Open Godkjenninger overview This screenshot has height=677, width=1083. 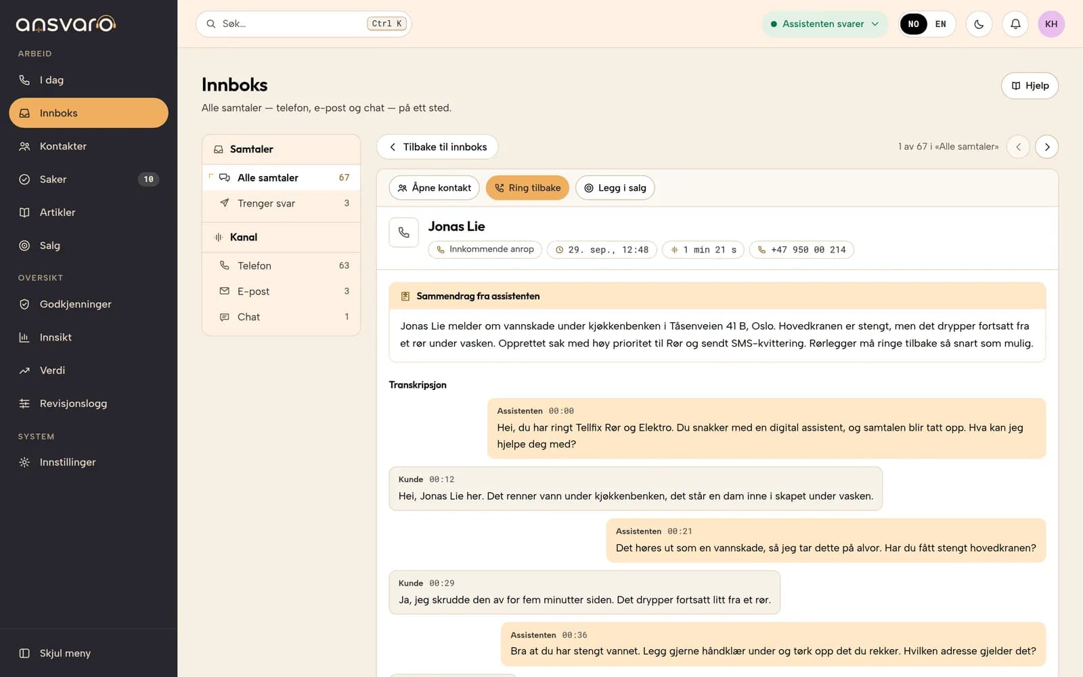pyautogui.click(x=89, y=304)
